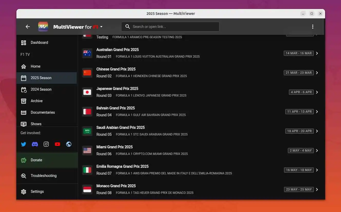Click the 2 MAY - 4 MAY date badge

[301, 151]
